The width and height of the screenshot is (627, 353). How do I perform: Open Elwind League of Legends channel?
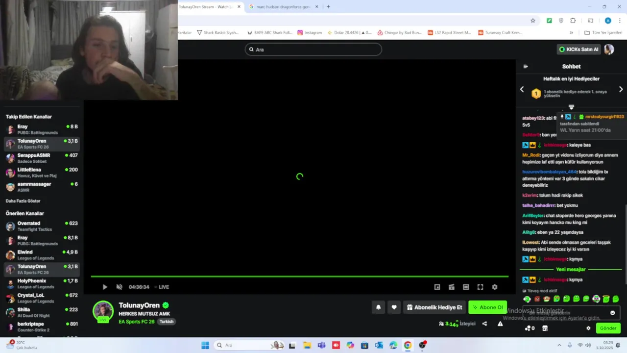42,255
